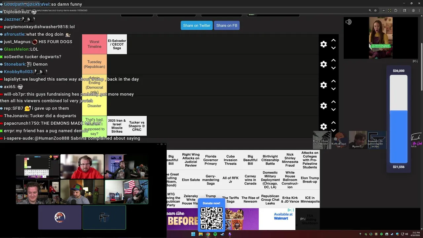Open the Windows Start menu
The image size is (423, 238).
193,234
